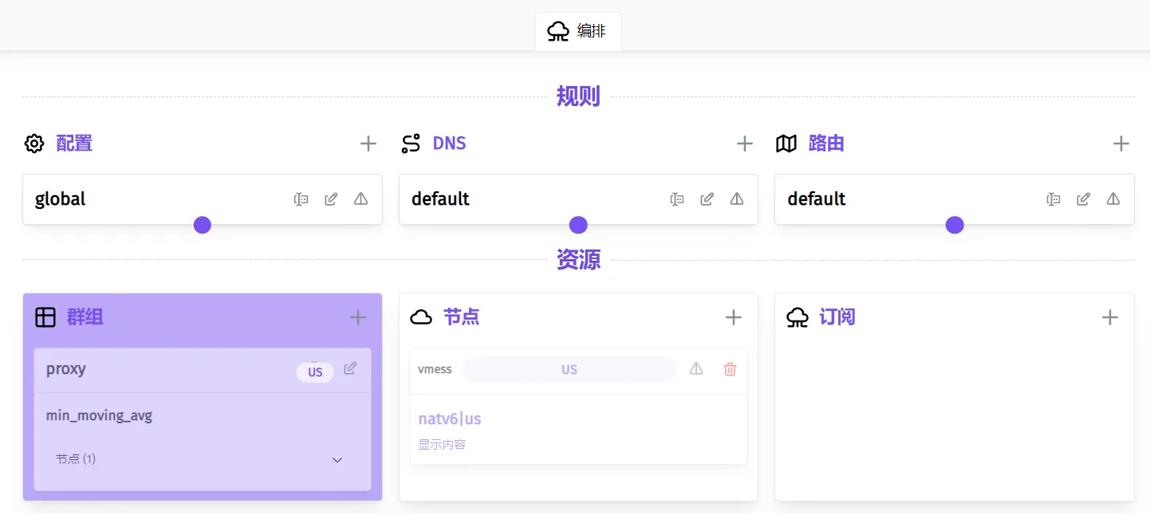
Task: Click the plus icon beside DNS
Action: pyautogui.click(x=744, y=143)
